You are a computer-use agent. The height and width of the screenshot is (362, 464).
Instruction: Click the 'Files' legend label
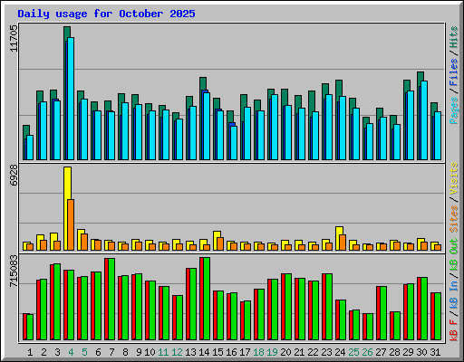click(453, 72)
